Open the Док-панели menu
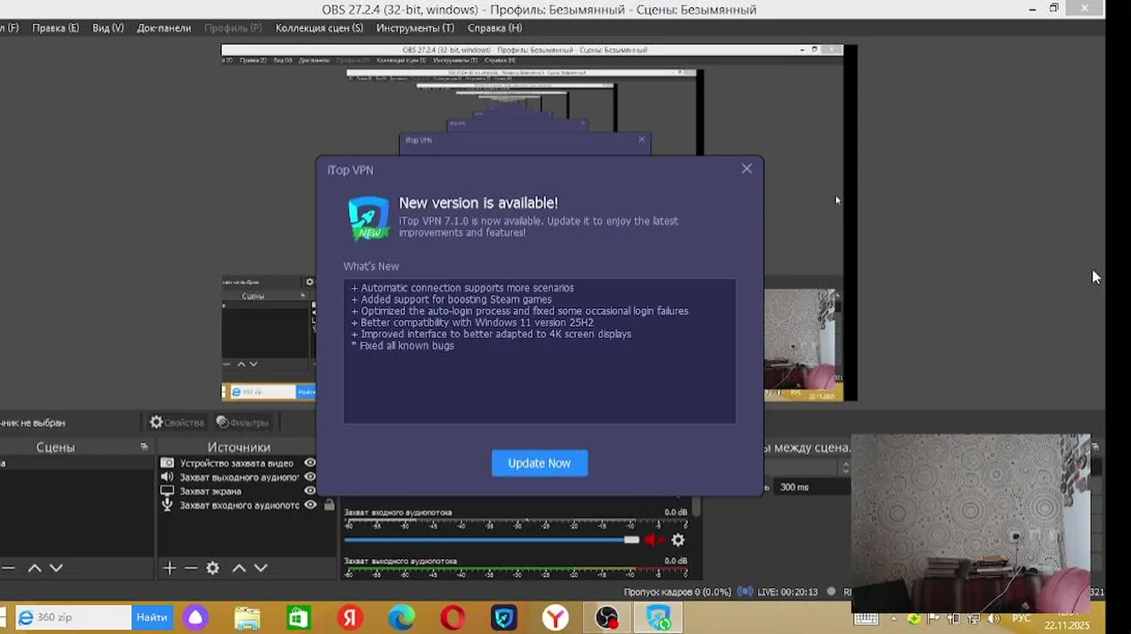Viewport: 1131px width, 634px height. (x=164, y=28)
